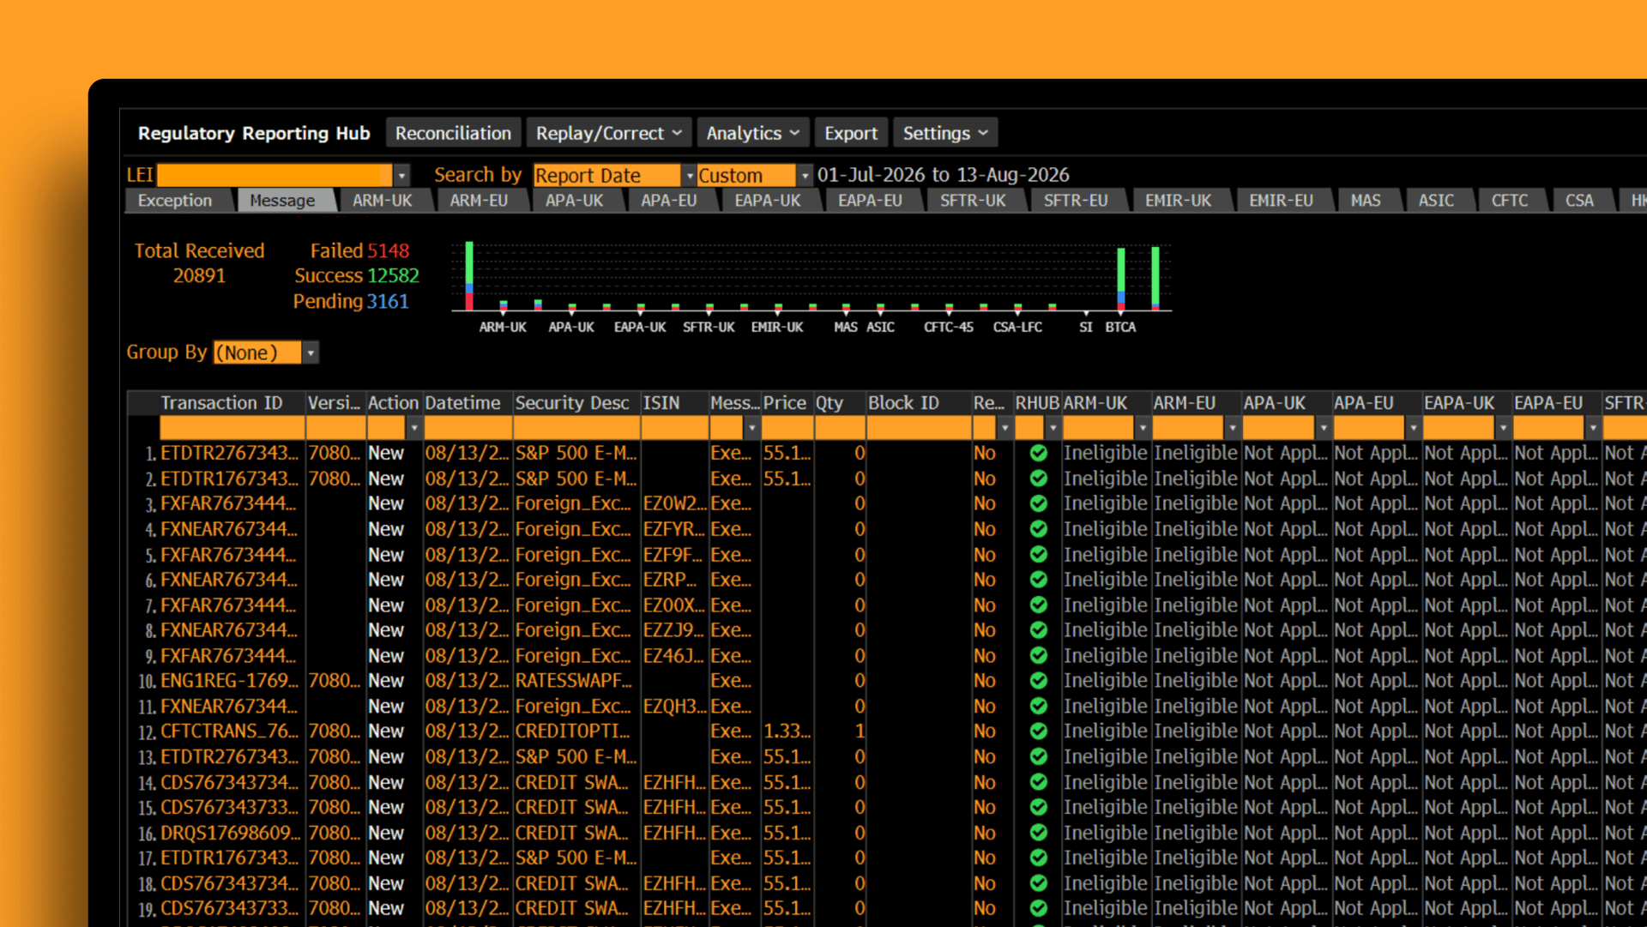Screen dimensions: 1647x927
Task: Switch to the Exception tab
Action: point(175,201)
